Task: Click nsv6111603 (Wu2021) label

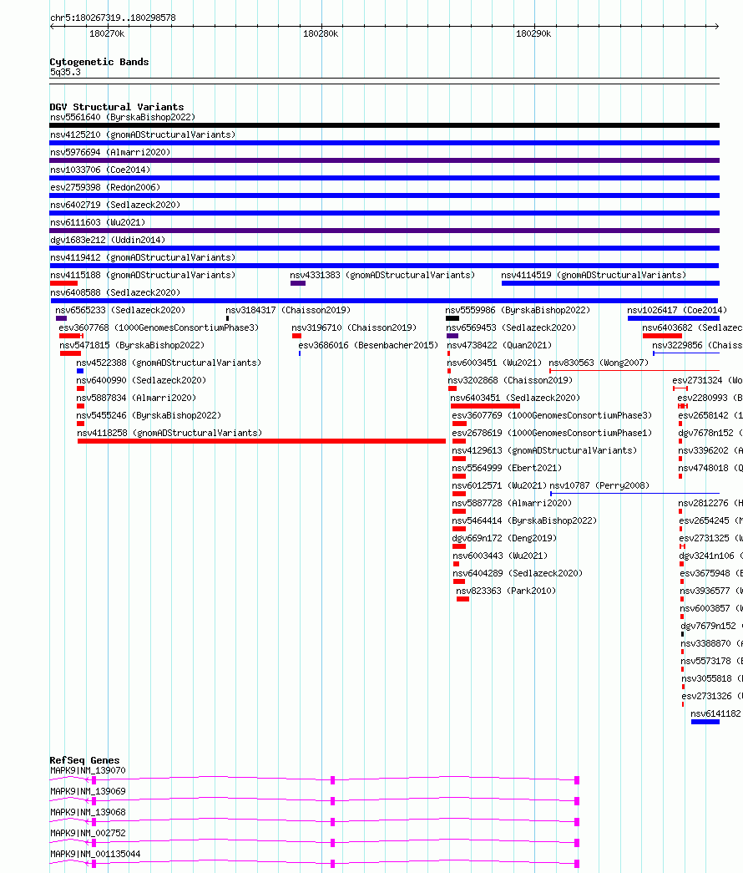Action: click(98, 223)
